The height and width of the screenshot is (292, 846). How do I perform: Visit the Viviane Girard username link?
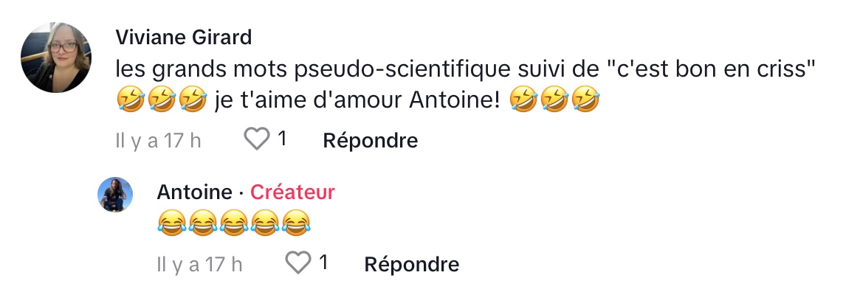[183, 37]
